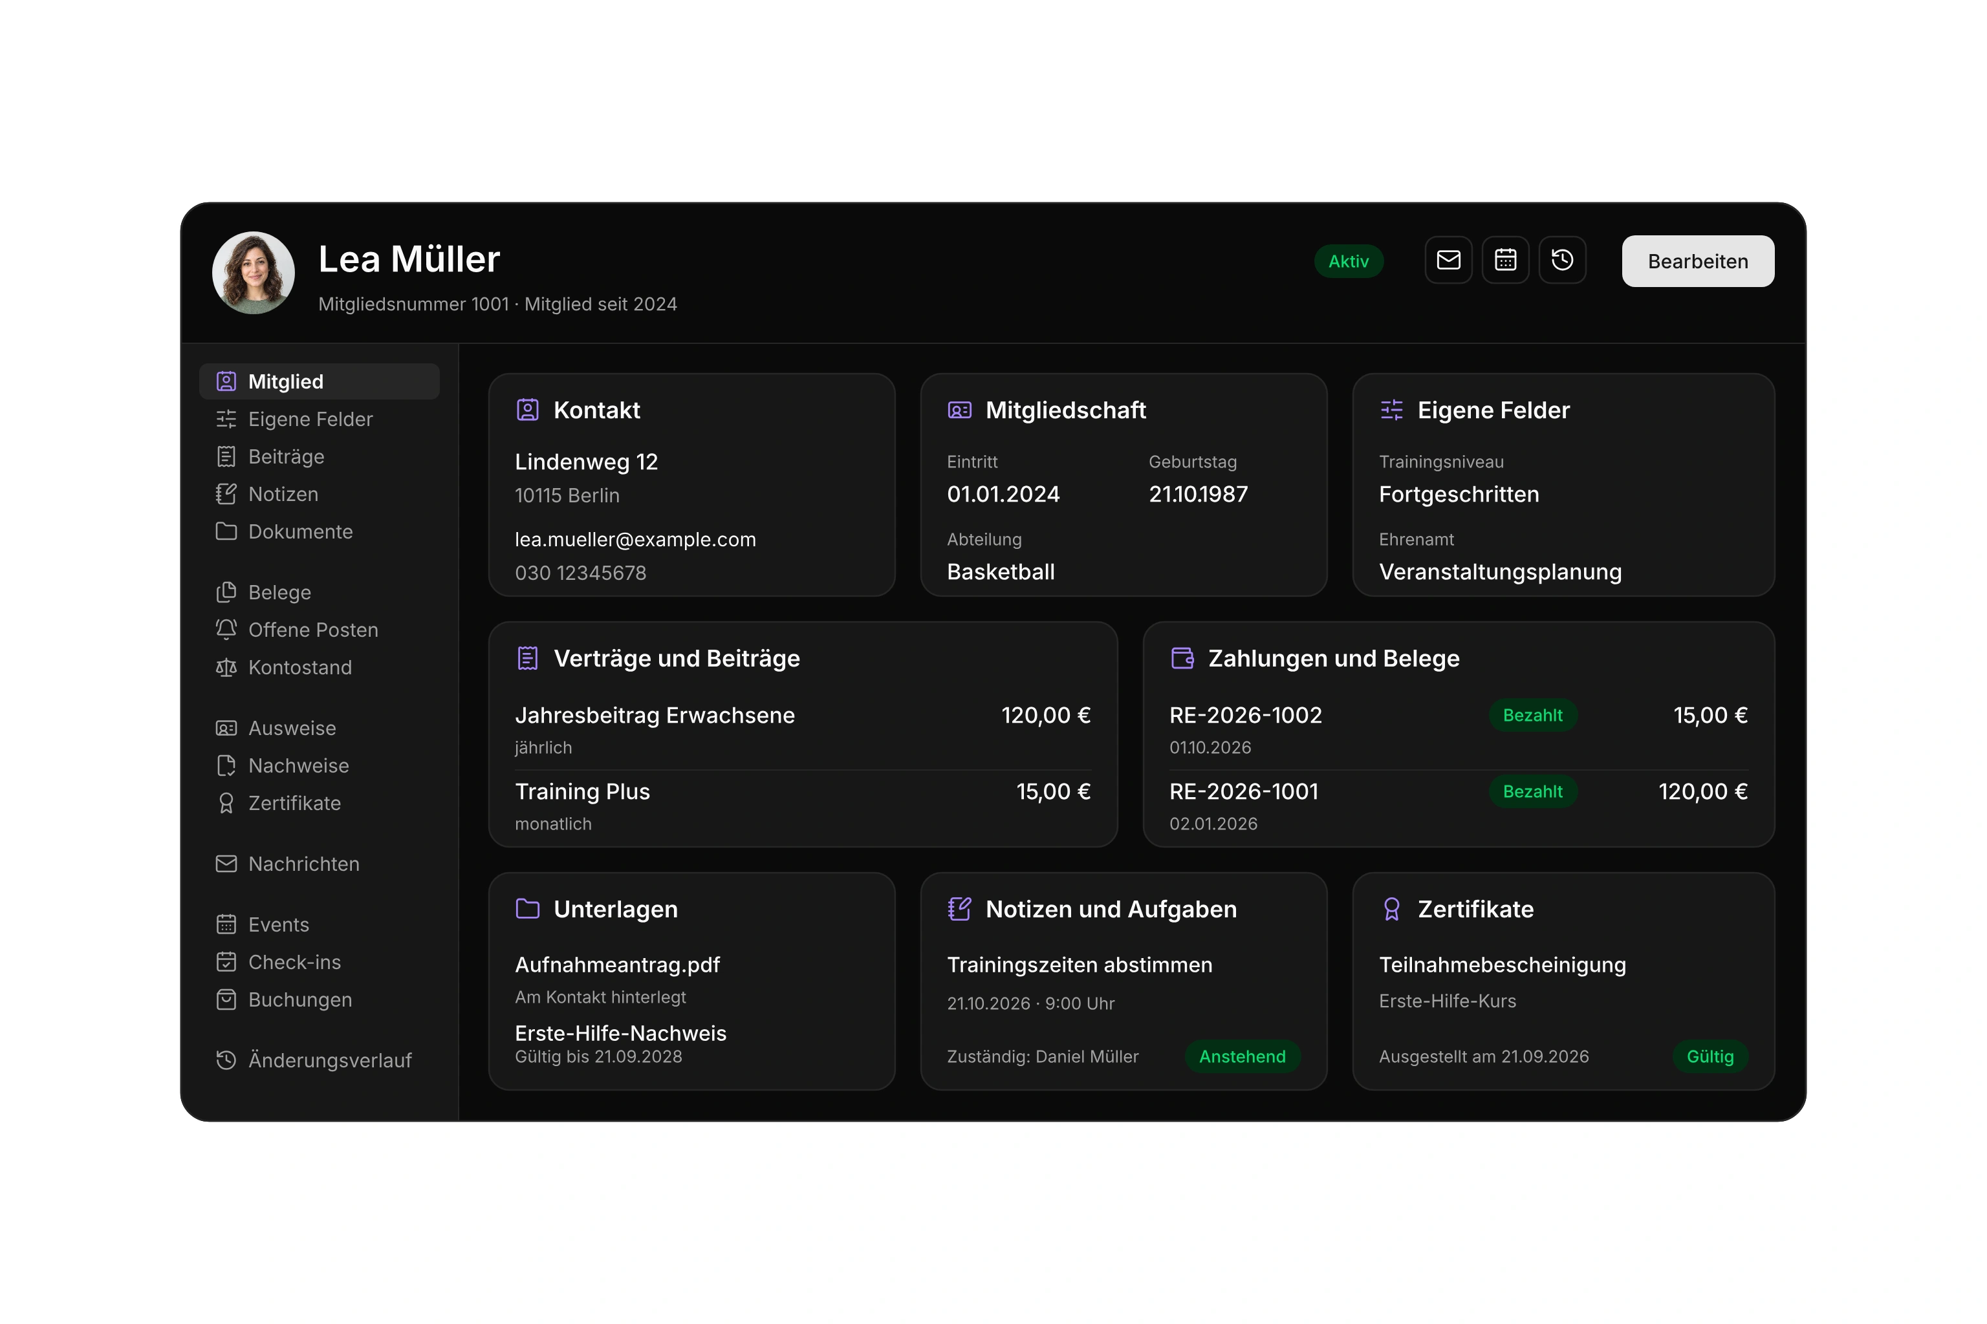Click the Eigene Felder card sliders icon

click(x=1391, y=409)
